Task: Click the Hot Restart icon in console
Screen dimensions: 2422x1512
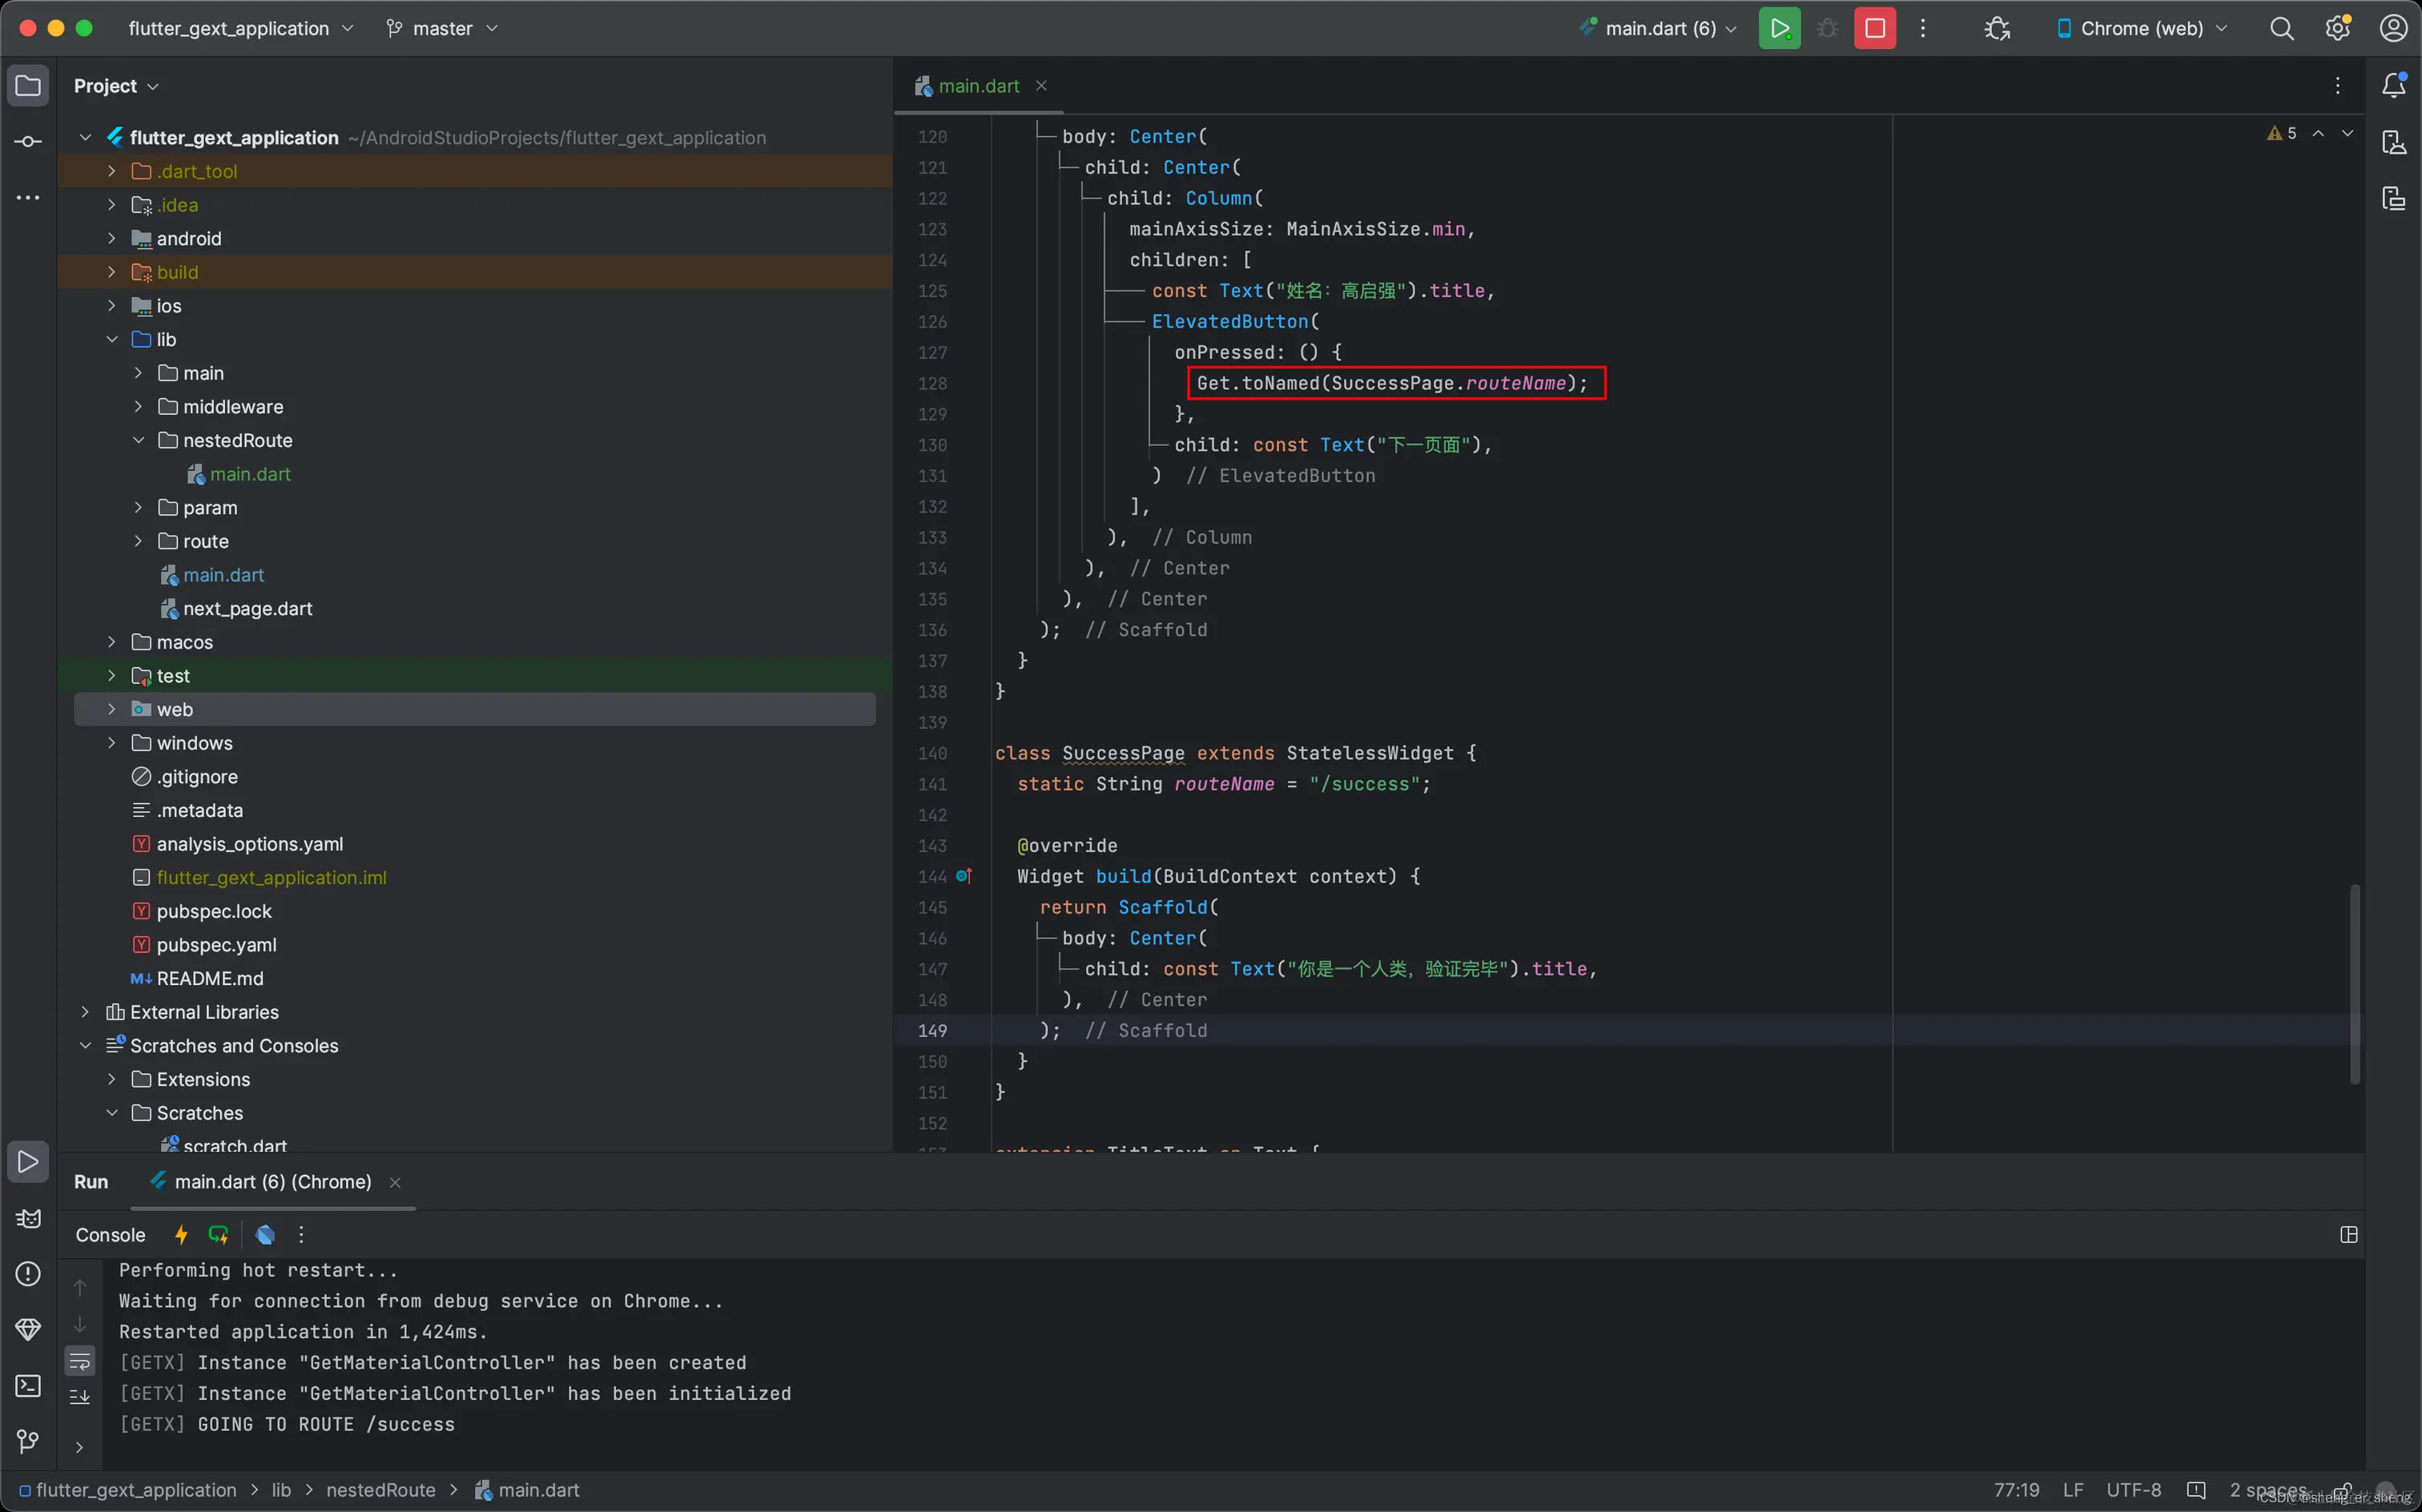Action: pos(218,1235)
